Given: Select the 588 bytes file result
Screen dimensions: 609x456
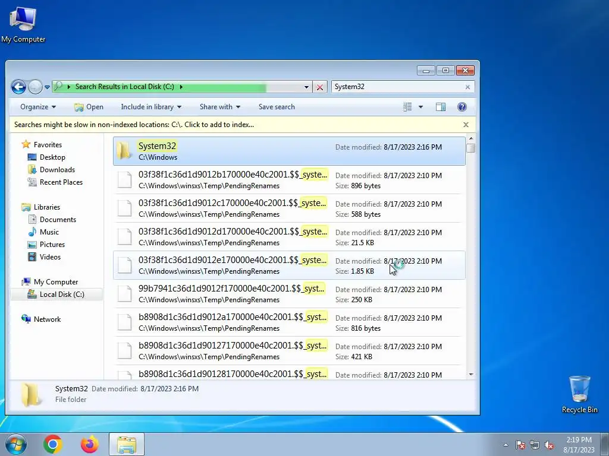Looking at the screenshot, I should tap(289, 208).
